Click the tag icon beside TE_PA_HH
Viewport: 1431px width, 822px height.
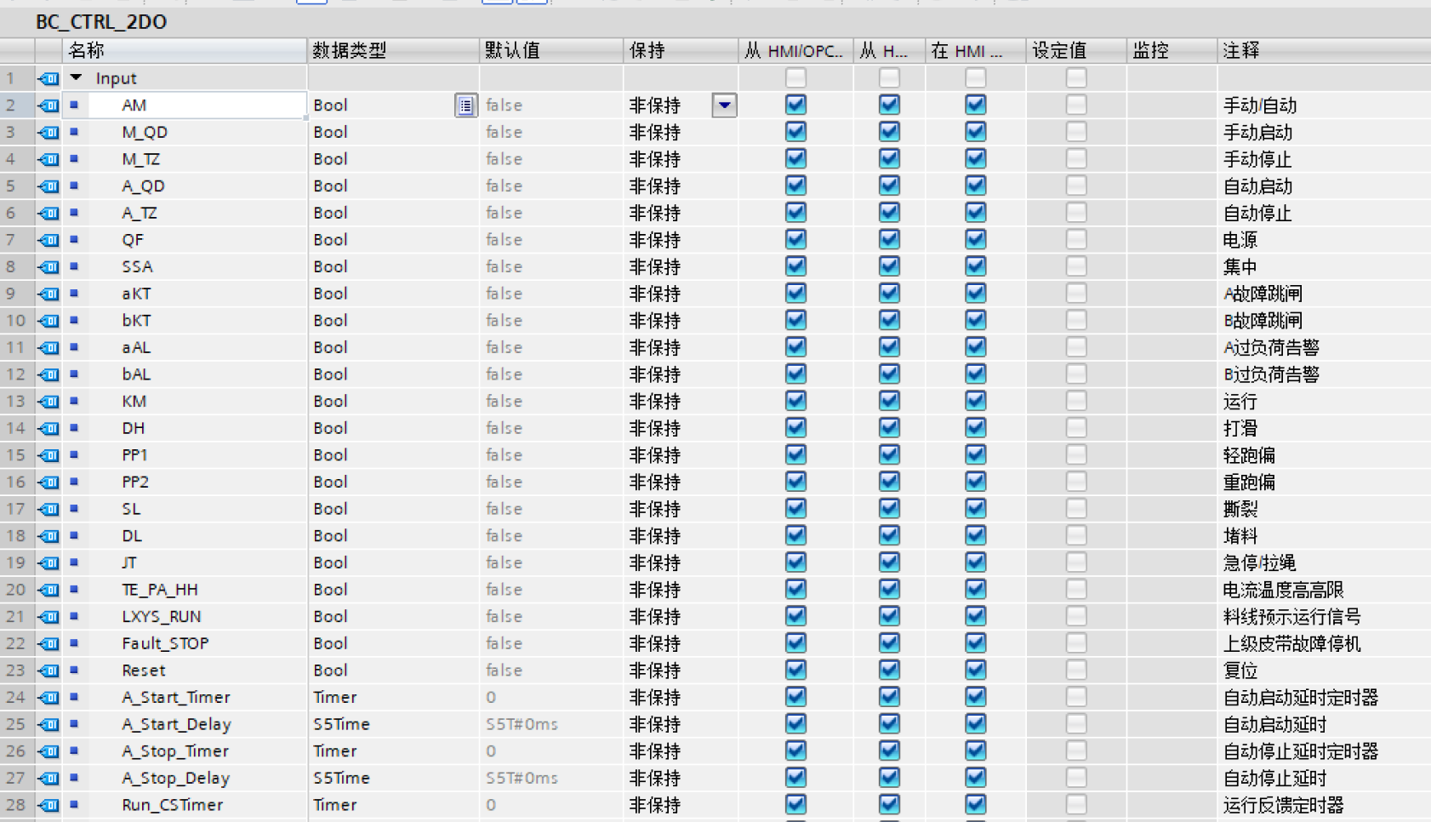tap(48, 590)
